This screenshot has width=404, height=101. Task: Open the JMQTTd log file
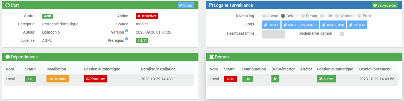[x=357, y=25]
